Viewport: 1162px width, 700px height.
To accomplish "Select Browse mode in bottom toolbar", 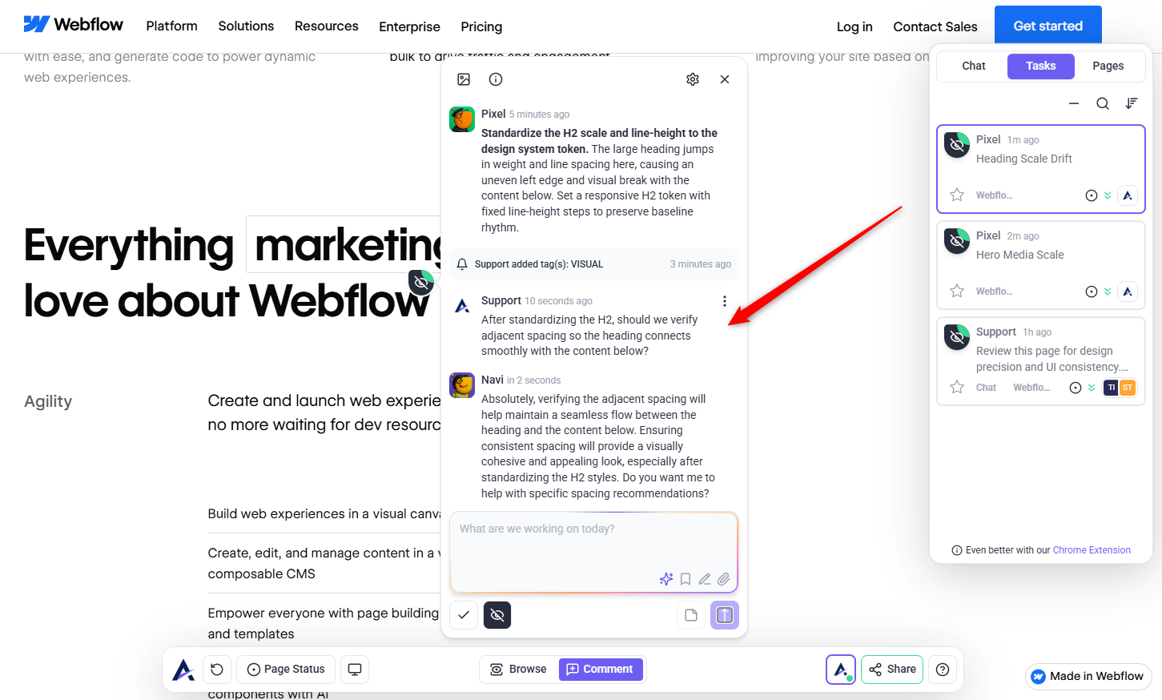I will point(519,670).
